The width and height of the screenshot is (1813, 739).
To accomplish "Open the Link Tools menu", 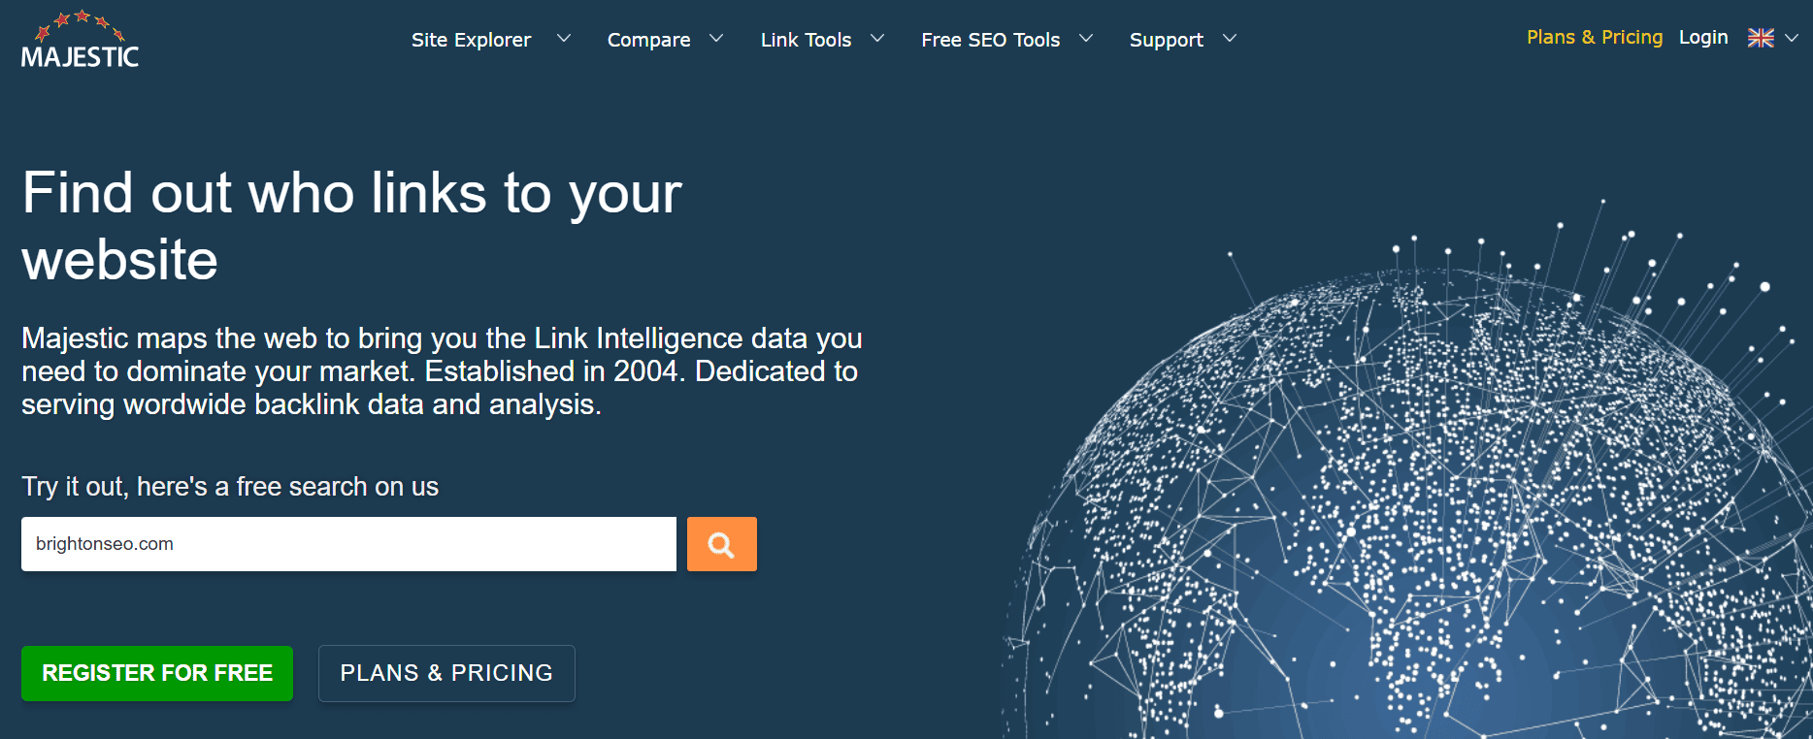I will coord(806,40).
